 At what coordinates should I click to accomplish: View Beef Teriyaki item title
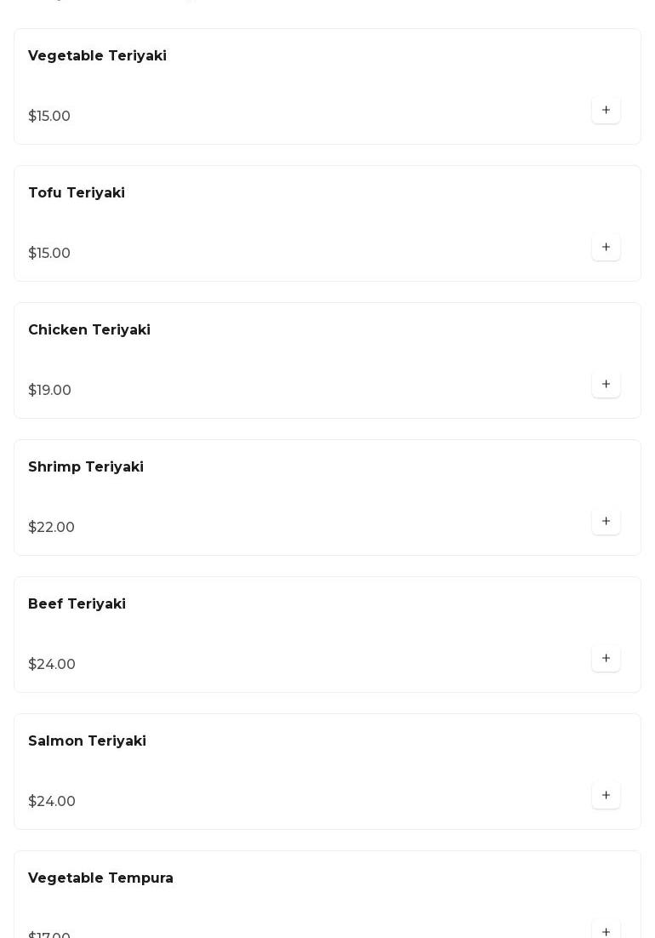pyautogui.click(x=77, y=604)
